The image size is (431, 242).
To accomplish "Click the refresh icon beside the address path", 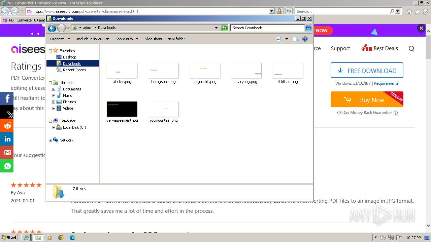I will 225,28.
